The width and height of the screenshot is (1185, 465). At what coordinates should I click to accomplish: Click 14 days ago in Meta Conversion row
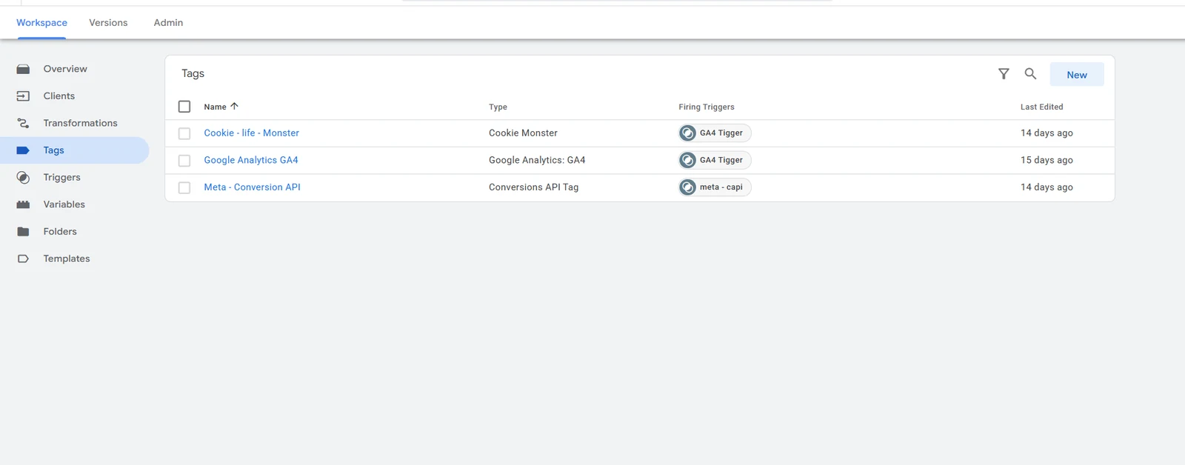coord(1047,187)
